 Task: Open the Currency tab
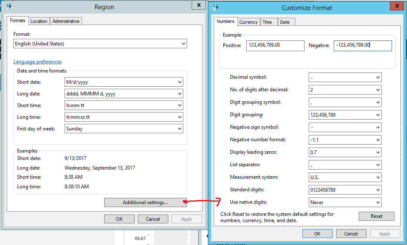pyautogui.click(x=248, y=22)
